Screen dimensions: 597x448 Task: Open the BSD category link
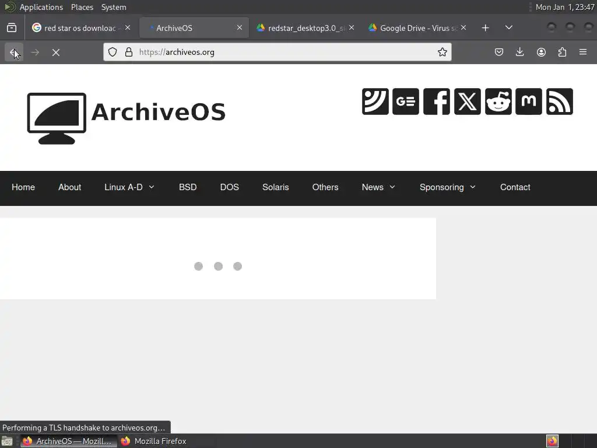click(x=188, y=187)
